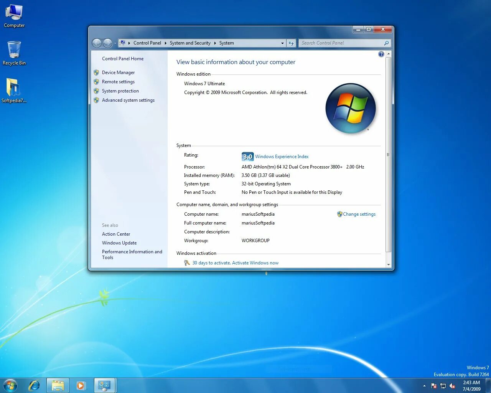Open the help question mark icon
Viewport: 491px width, 393px height.
381,54
